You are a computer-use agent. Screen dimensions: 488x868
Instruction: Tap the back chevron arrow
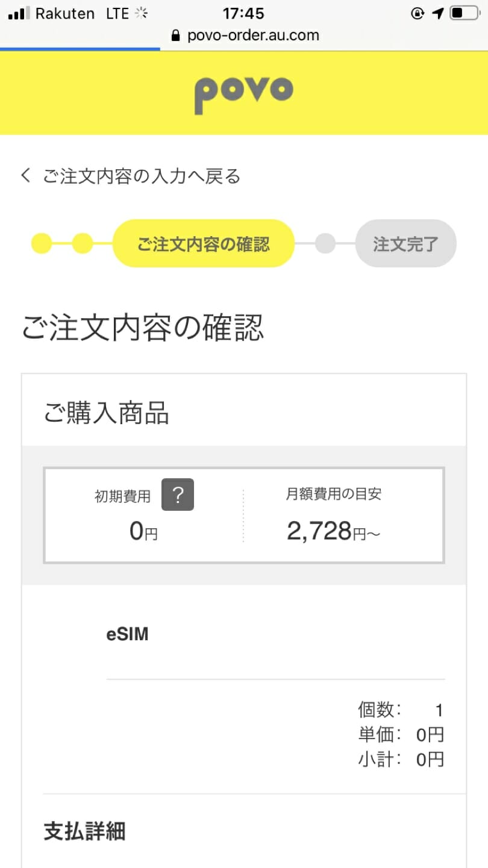[x=25, y=176]
